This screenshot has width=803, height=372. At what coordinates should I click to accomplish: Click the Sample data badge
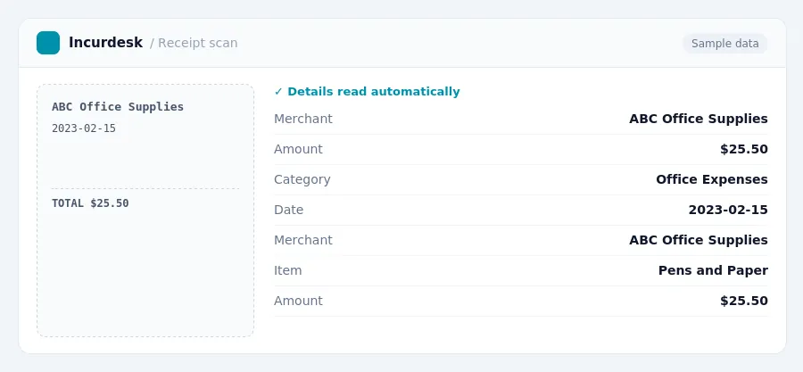(724, 44)
